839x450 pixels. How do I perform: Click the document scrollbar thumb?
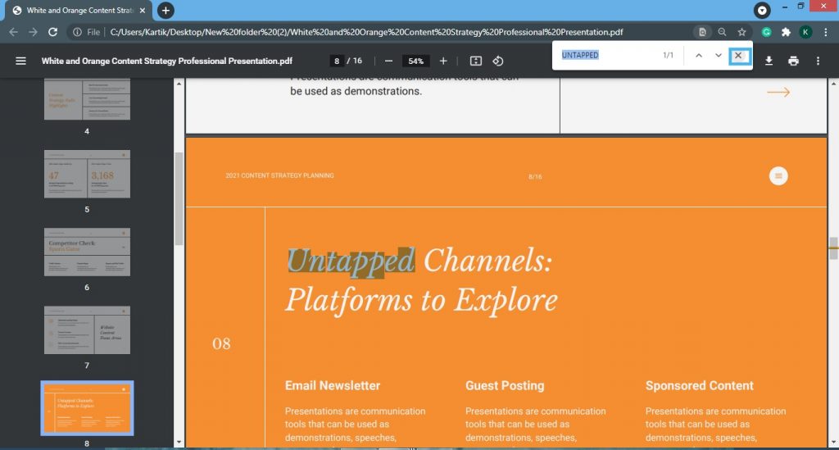(833, 248)
